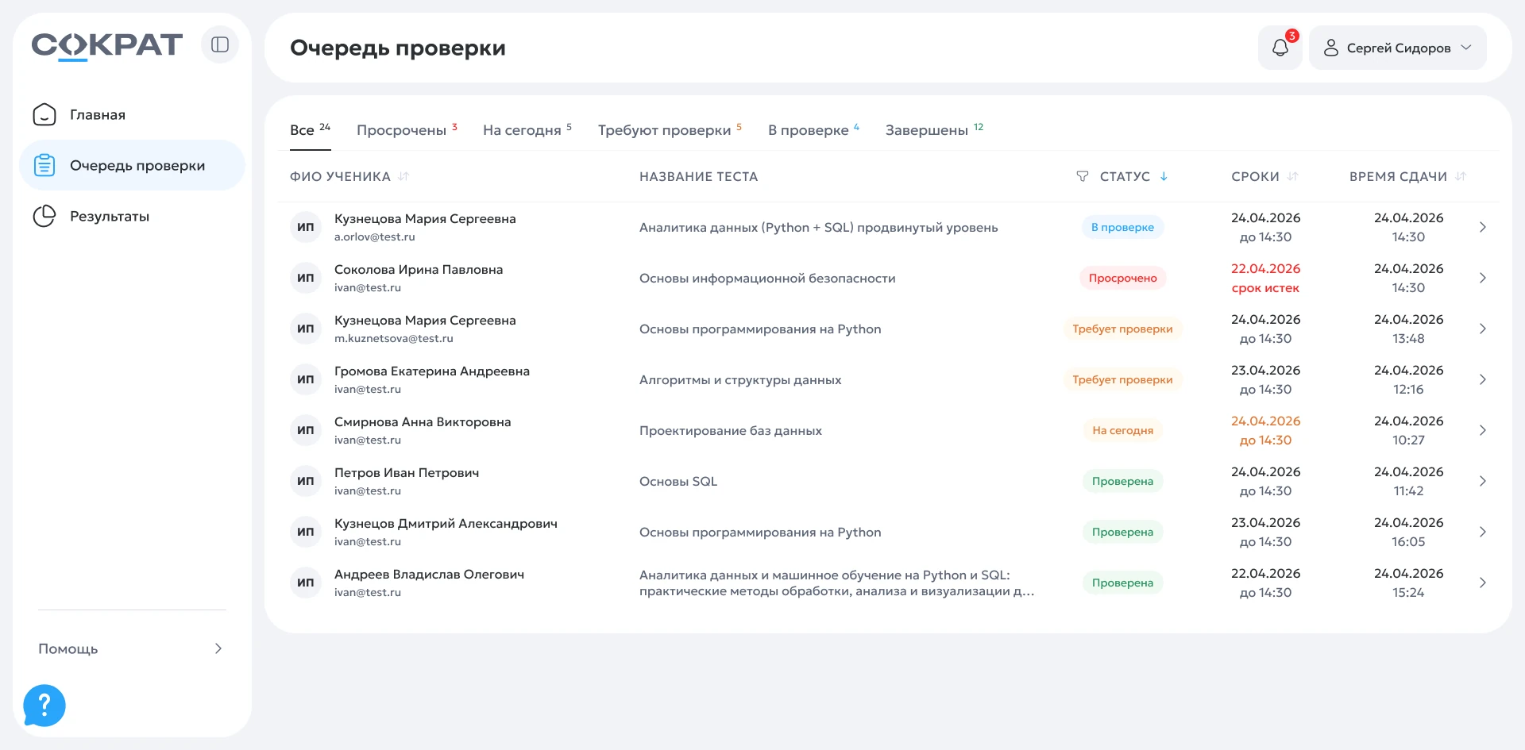Expand the Помощь menu chevron
1525x750 pixels.
tap(218, 648)
